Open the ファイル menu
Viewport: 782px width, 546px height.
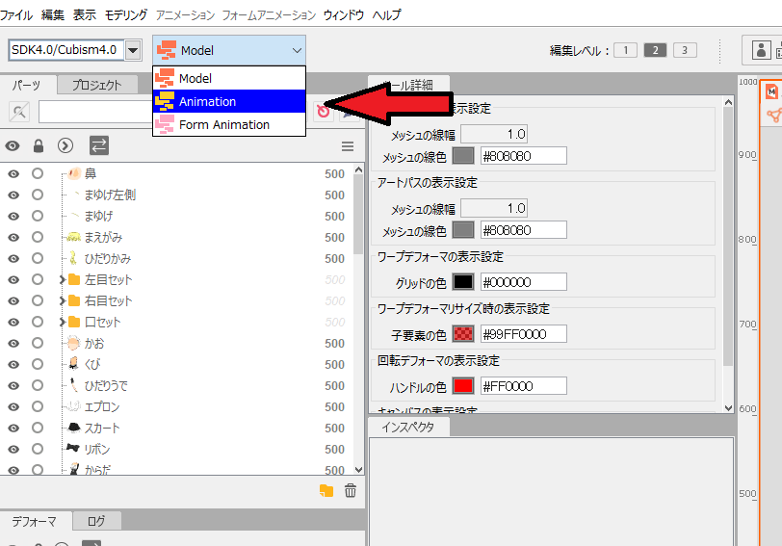[16, 15]
